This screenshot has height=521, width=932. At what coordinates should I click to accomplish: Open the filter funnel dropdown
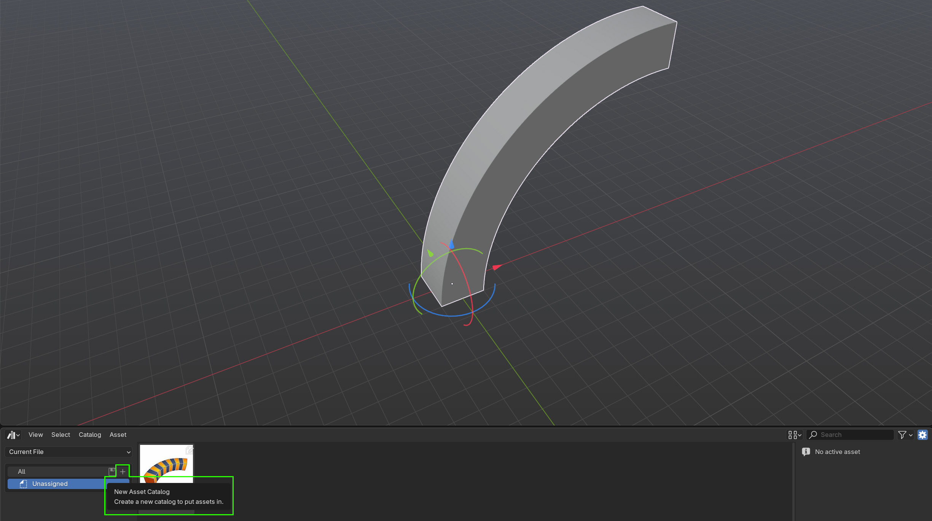(x=905, y=435)
